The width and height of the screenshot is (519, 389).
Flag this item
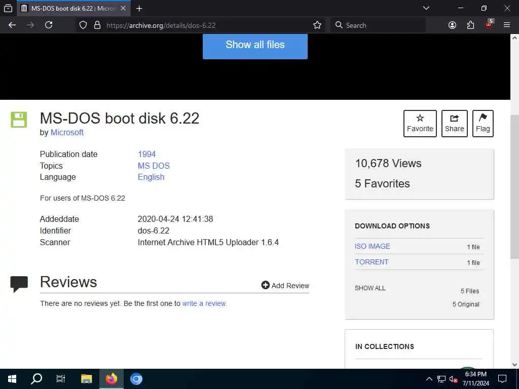[x=483, y=124]
